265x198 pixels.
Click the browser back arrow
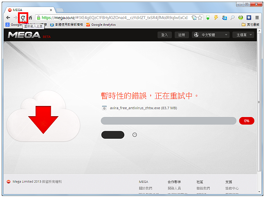8,18
